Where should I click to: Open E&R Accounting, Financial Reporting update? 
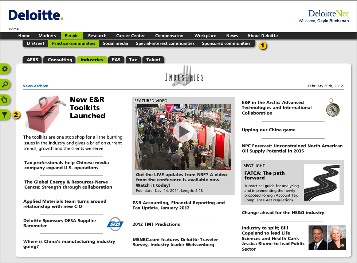pos(178,205)
